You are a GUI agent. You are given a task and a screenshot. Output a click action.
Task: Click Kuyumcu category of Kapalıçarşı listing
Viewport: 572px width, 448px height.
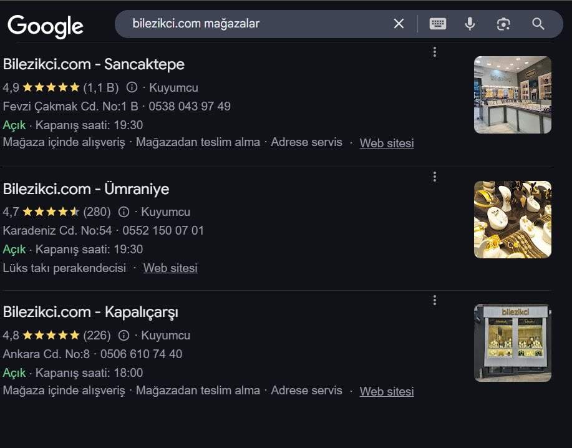166,335
